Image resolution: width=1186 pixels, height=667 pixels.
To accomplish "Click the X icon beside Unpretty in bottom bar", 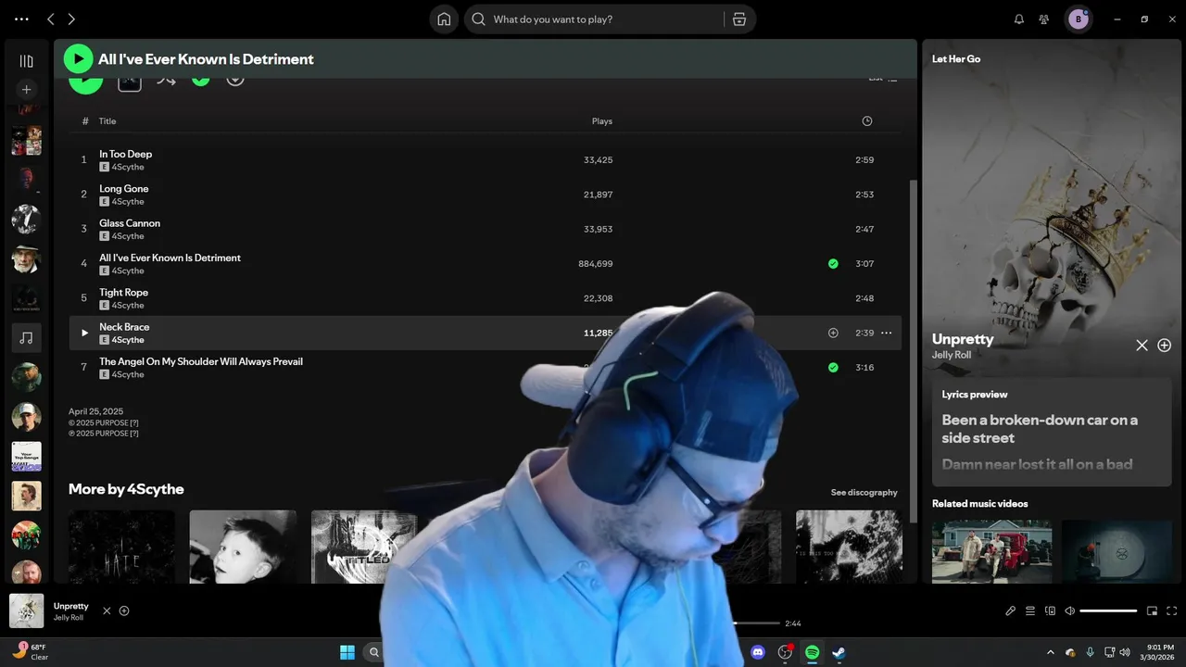I will point(107,611).
